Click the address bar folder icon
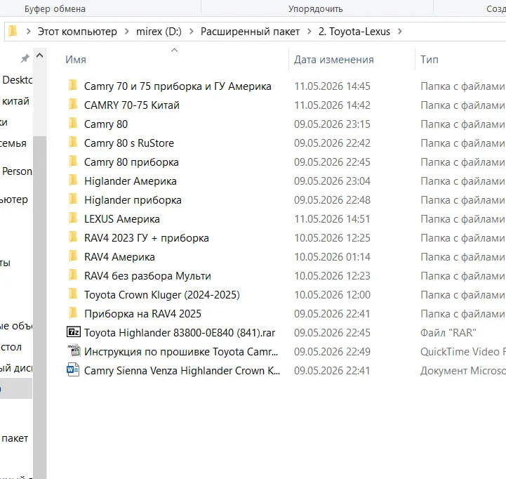 13,32
